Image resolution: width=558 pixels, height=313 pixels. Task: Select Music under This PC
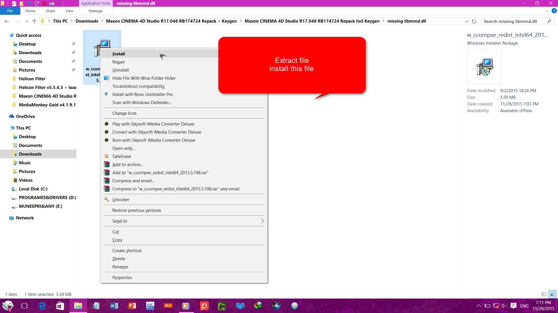tap(25, 163)
